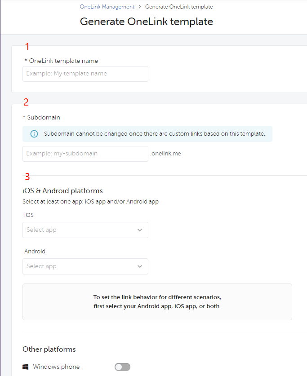Click the 'Generate OneLink template' breadcrumb item
Screen dimensions: 307x376
tap(179, 7)
